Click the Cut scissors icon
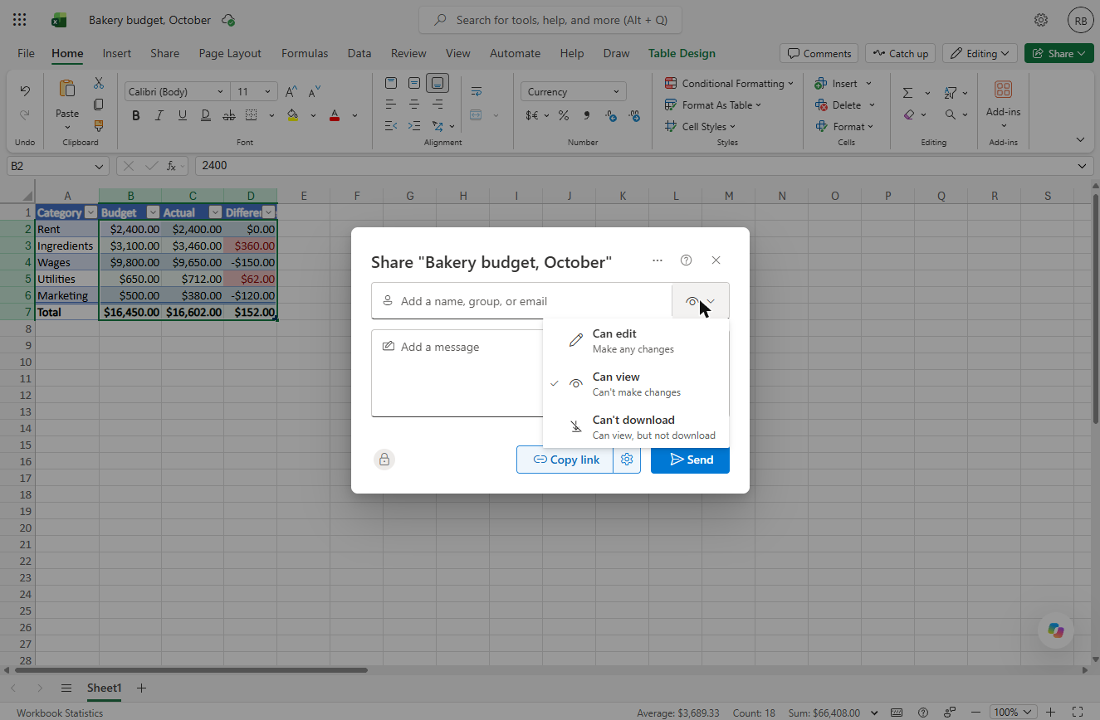The height and width of the screenshot is (720, 1100). pyautogui.click(x=99, y=83)
